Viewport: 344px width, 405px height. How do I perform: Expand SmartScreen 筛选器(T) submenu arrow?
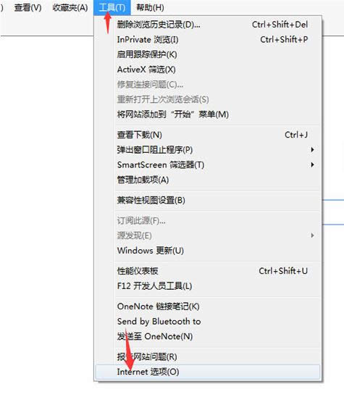[x=312, y=164]
